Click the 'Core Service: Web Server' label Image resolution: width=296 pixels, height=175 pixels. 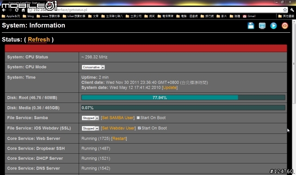point(34,139)
